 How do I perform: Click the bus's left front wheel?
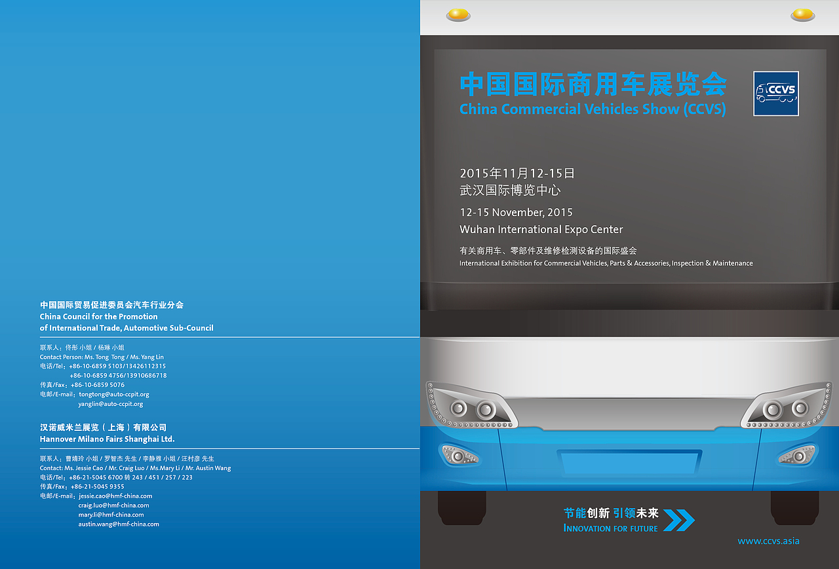(x=462, y=507)
